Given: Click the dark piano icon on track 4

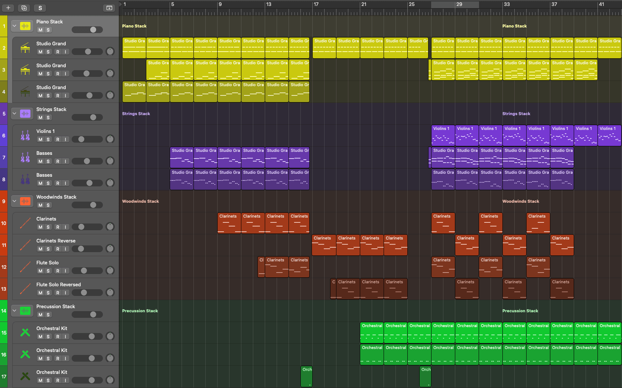Looking at the screenshot, I should (x=25, y=92).
